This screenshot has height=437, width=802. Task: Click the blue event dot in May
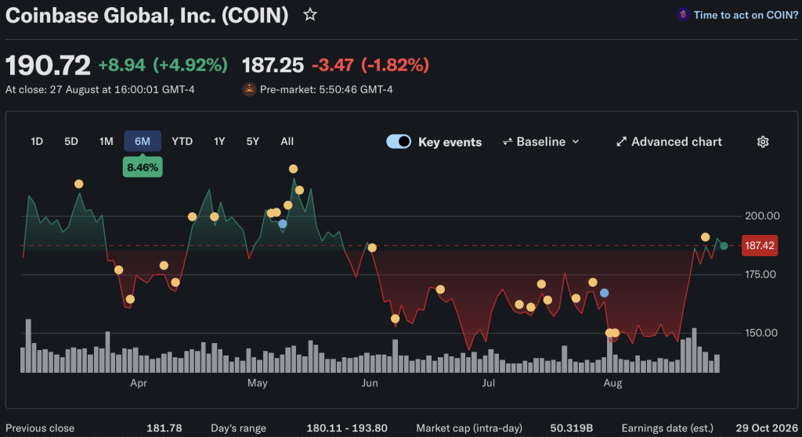click(x=282, y=224)
